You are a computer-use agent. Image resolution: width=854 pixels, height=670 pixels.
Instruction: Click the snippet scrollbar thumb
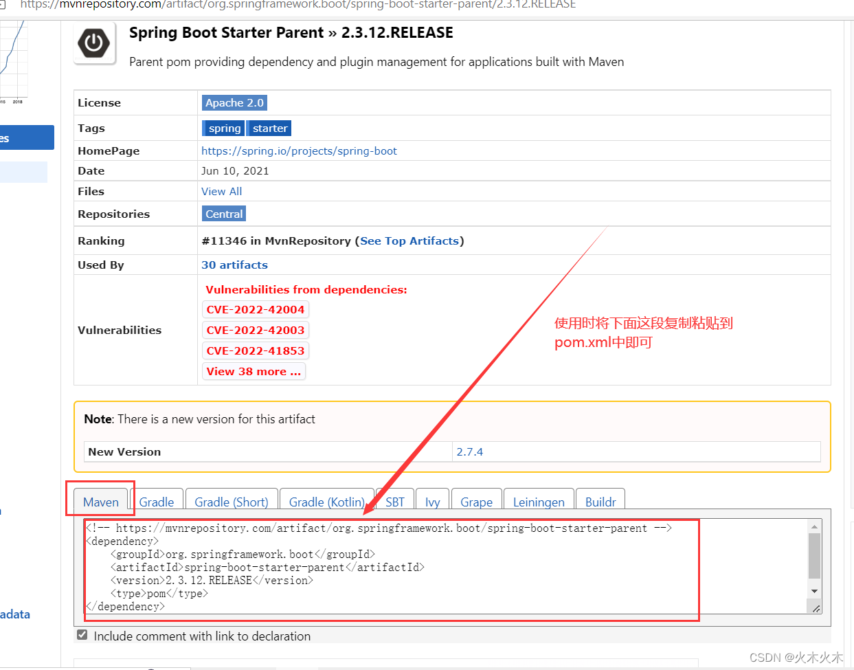point(814,556)
